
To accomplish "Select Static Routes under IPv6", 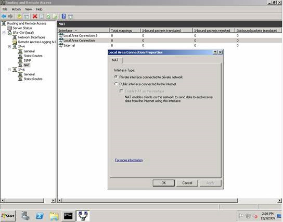I will point(33,79).
